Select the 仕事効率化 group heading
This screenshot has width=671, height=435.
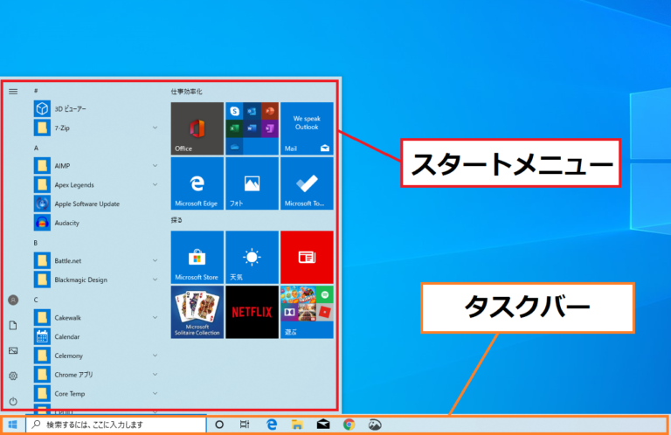pos(187,92)
